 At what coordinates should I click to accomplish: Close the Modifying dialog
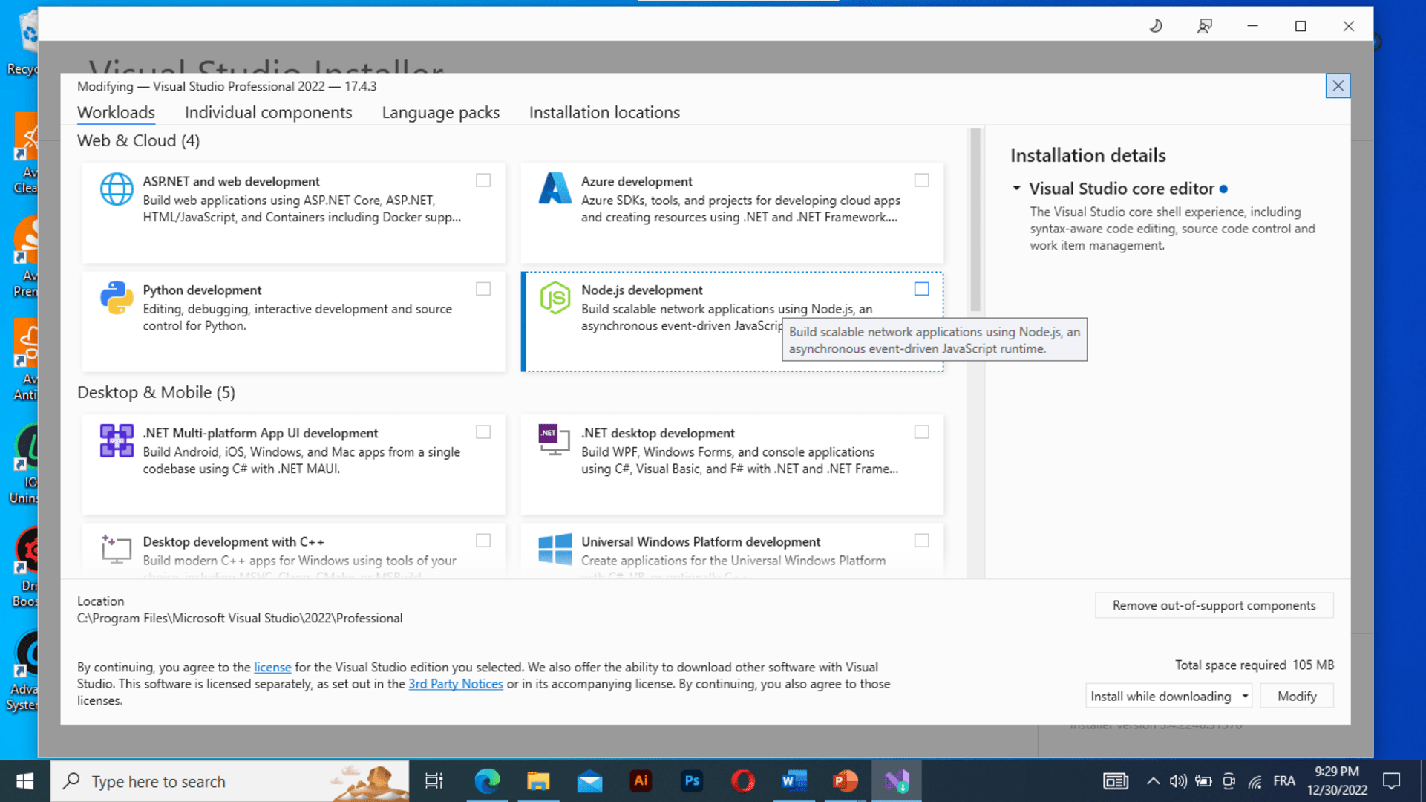point(1338,86)
